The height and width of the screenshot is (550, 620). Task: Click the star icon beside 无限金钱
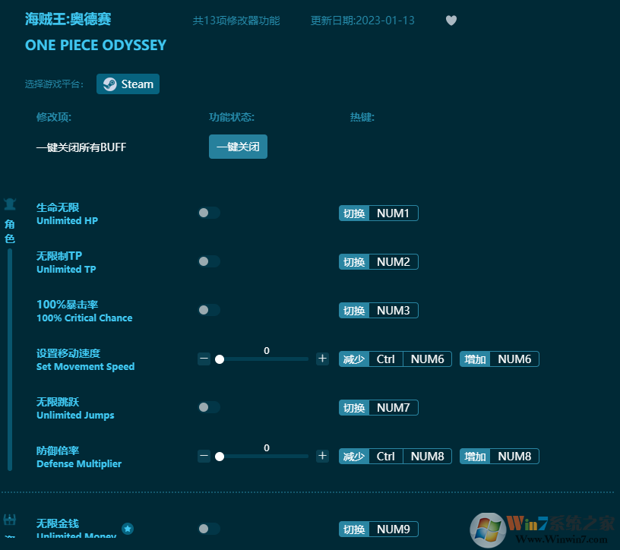tap(128, 529)
